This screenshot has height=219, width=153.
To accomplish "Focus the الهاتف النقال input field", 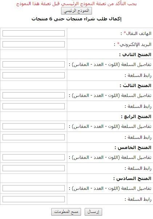I will (33, 34).
